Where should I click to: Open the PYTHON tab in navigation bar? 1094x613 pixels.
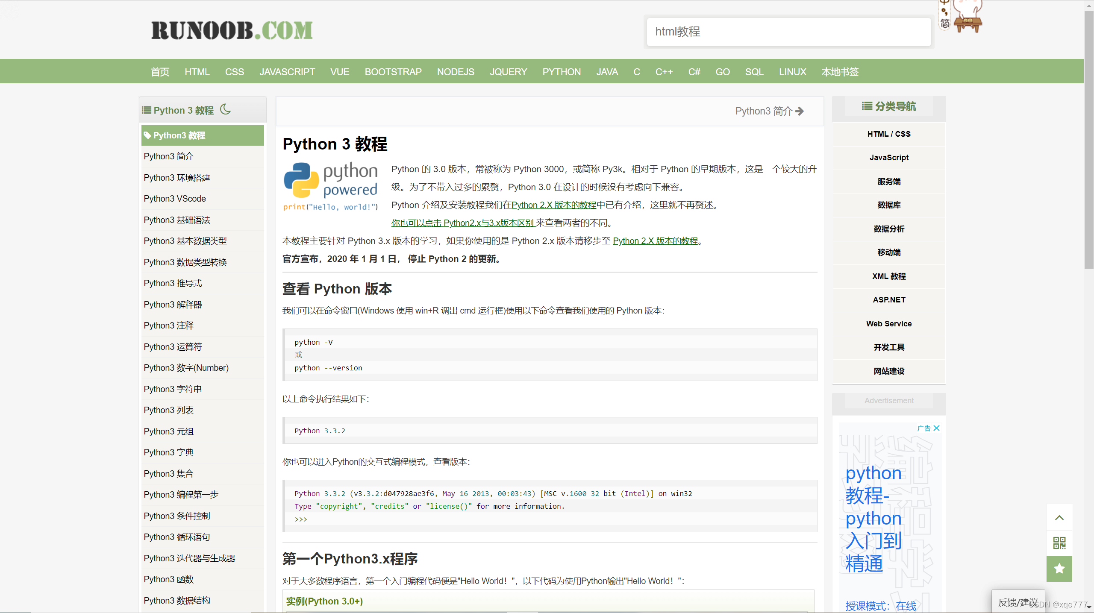click(562, 72)
